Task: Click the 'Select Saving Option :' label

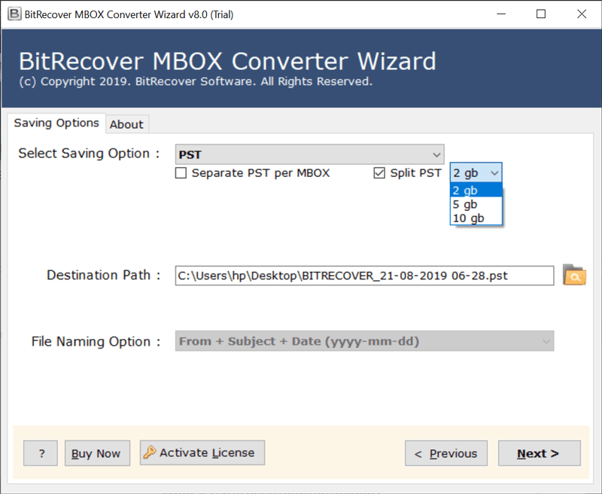Action: pos(89,154)
